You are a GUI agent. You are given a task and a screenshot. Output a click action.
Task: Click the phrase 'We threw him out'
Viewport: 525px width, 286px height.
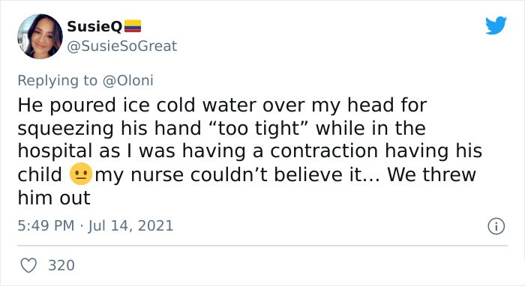coord(247,186)
